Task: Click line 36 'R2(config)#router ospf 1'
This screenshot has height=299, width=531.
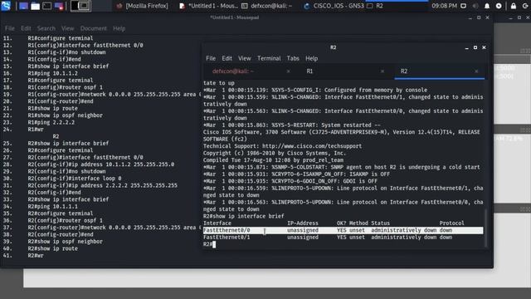Action: pos(65,220)
